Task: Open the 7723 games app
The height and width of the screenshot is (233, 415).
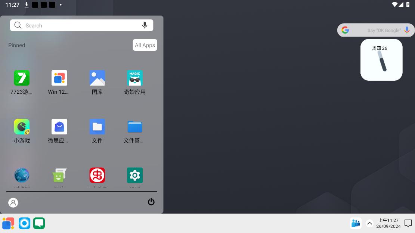Action: point(22,78)
